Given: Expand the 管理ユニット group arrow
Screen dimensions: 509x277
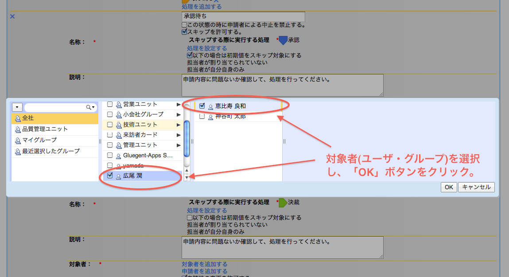Looking at the screenshot, I should tap(179, 145).
